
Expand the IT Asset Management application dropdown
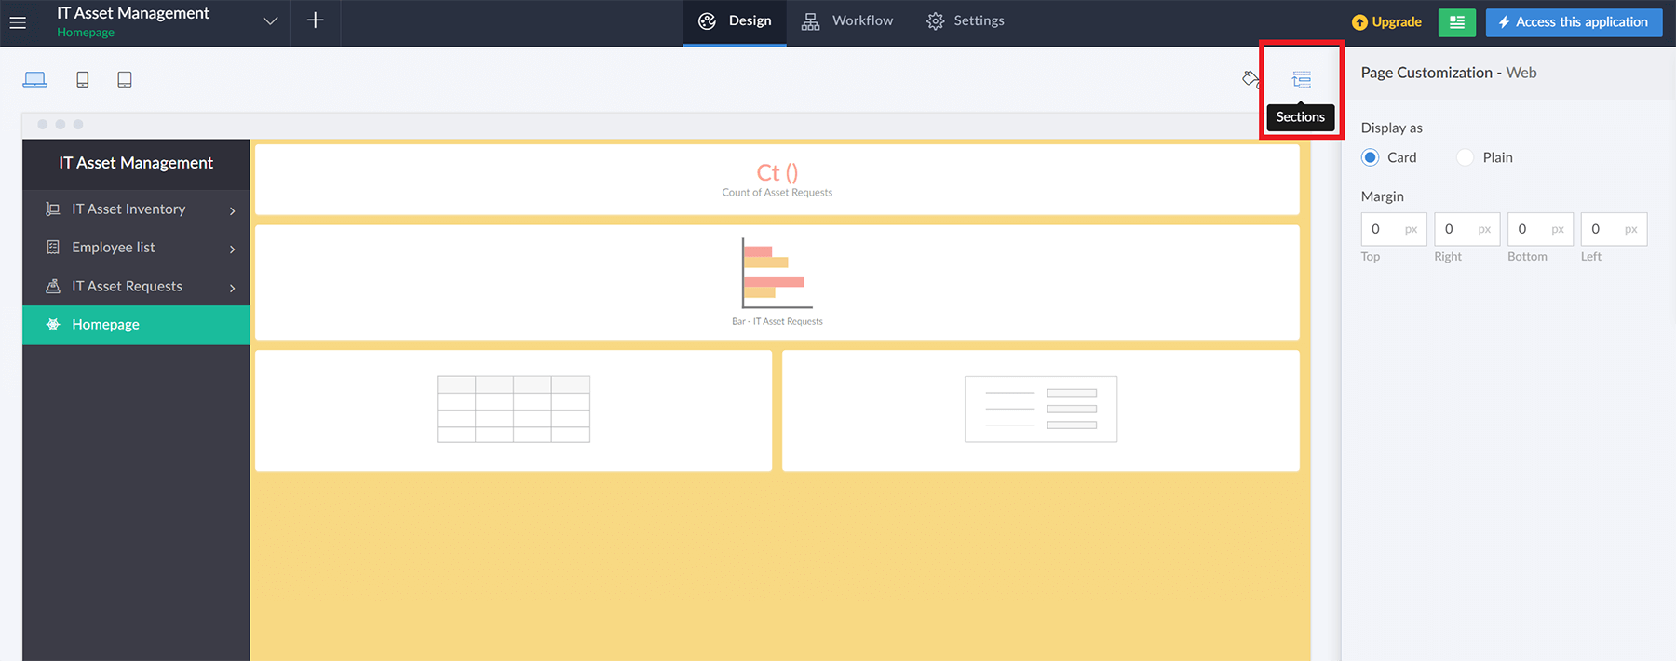point(270,21)
